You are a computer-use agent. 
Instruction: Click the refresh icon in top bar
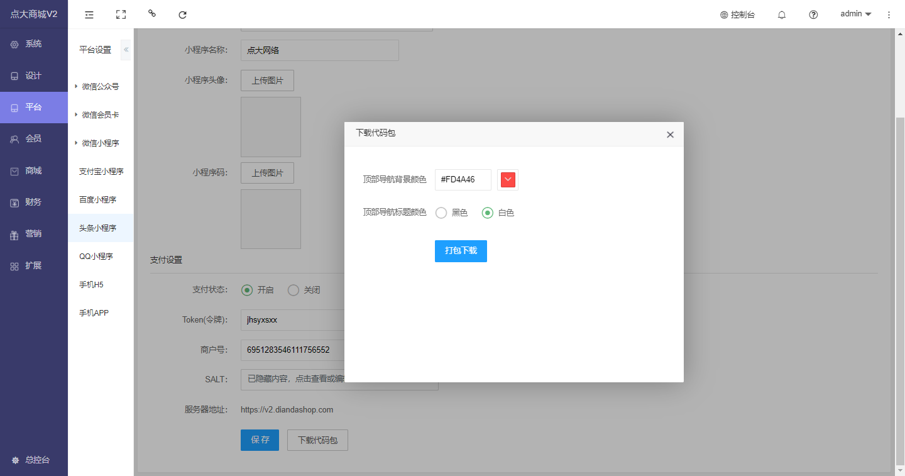tap(183, 14)
